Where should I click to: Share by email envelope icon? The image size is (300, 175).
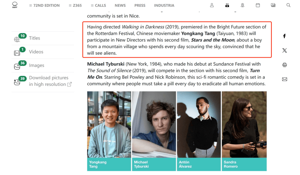[284, 79]
